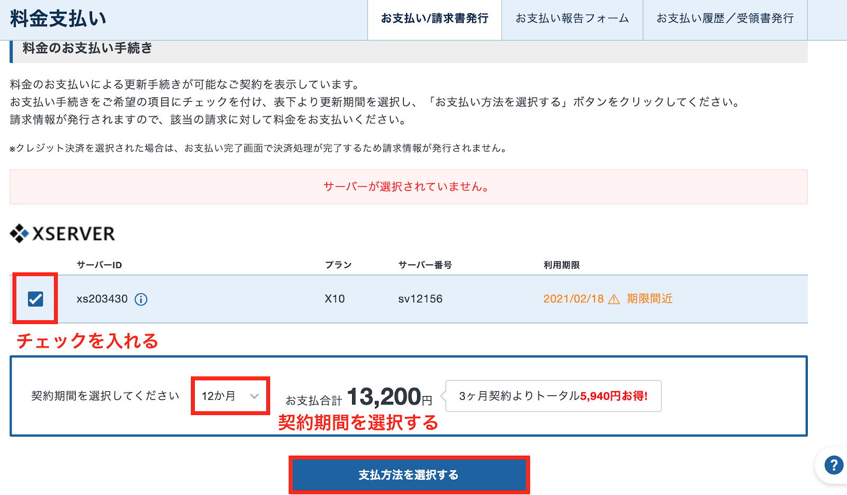
Task: Click the 契約期間を選択してください label
Action: pos(105,396)
